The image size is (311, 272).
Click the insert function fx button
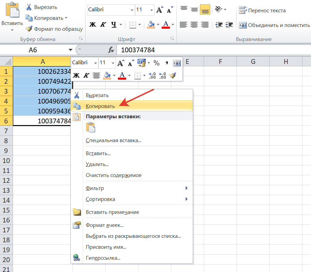click(x=111, y=50)
